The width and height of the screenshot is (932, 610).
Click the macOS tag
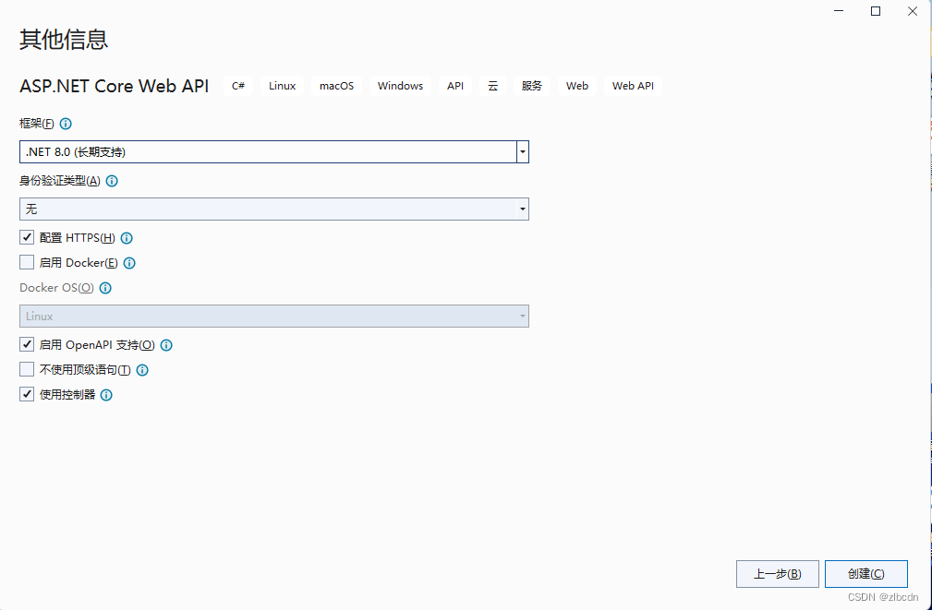[x=336, y=86]
